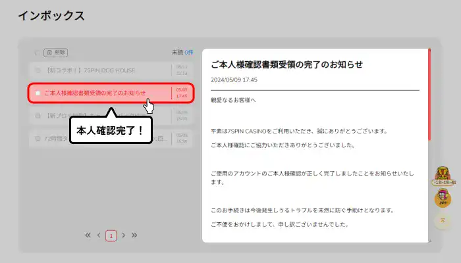Check the 7SPIN DOG HOUSE message checkbox
The width and height of the screenshot is (461, 263).
point(38,70)
